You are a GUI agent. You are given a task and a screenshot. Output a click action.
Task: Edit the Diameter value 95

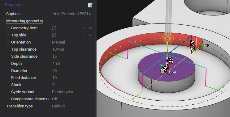(54, 70)
